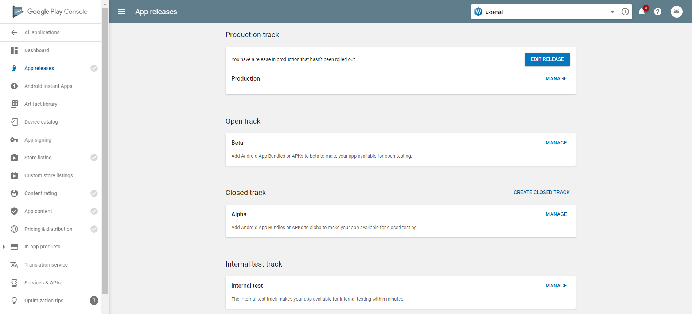Click the Device catalog phone icon
Viewport: 692px width, 314px height.
pyautogui.click(x=14, y=122)
